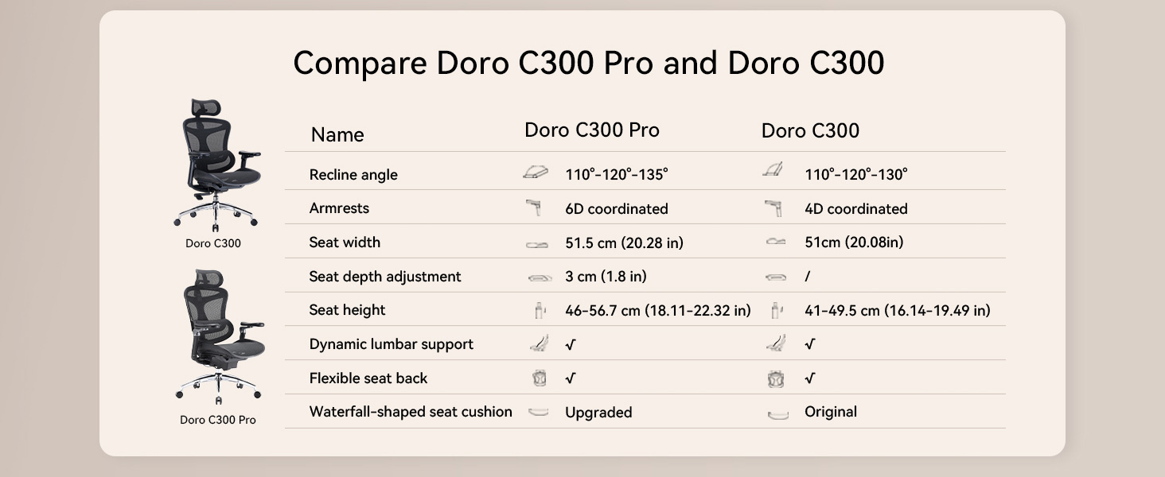Click the Doro C300 Pro dynamic lumbar icon

540,343
